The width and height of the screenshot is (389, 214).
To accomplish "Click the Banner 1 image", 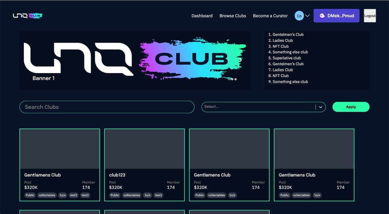I will pos(135,60).
